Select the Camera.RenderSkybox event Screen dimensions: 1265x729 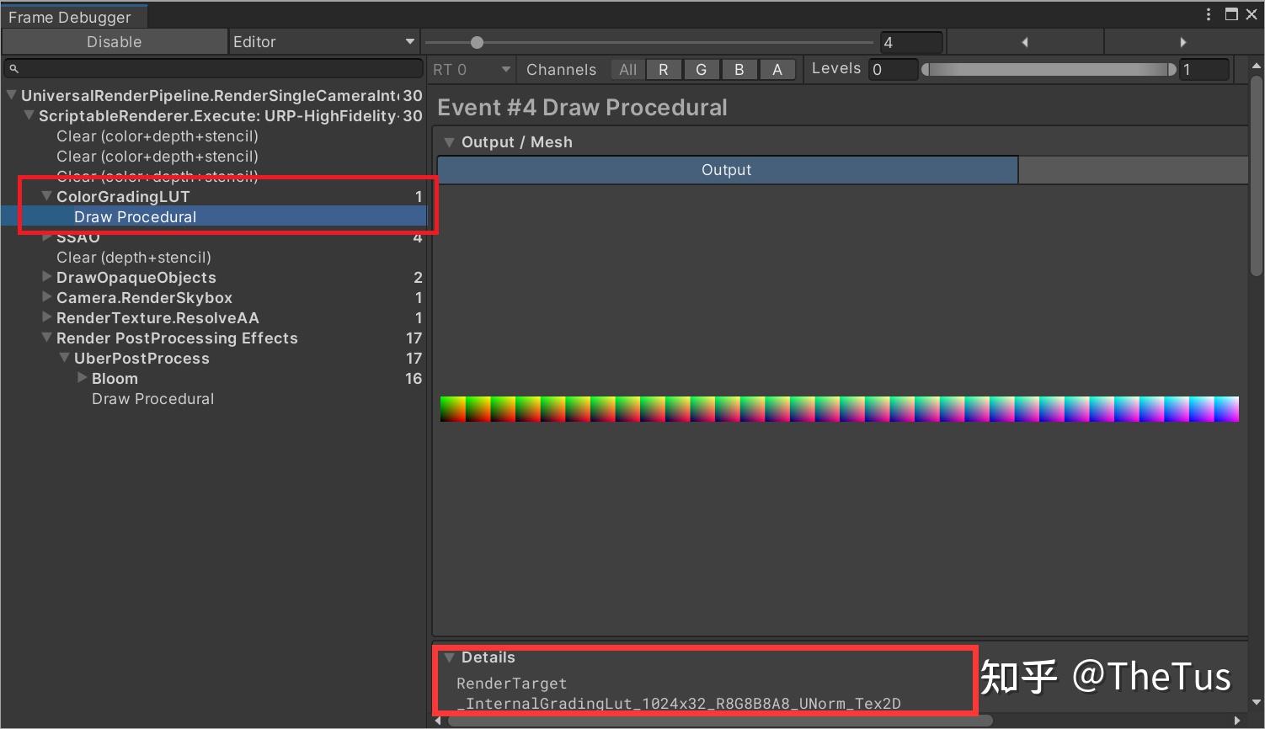144,297
